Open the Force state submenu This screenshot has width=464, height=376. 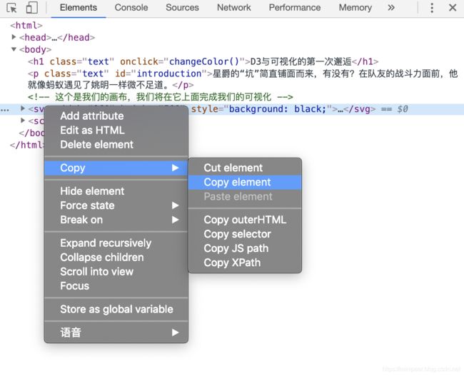tap(87, 205)
